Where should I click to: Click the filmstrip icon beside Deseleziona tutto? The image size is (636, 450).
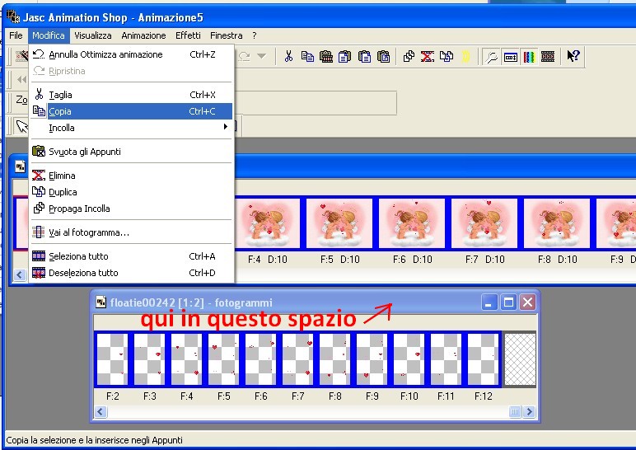(x=39, y=272)
